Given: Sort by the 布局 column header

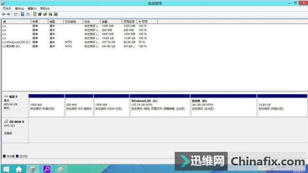Looking at the screenshot, I should pyautogui.click(x=39, y=22).
